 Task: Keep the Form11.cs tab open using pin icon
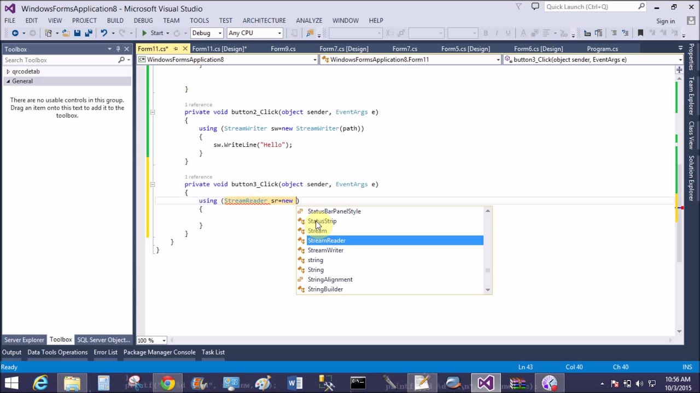(176, 49)
